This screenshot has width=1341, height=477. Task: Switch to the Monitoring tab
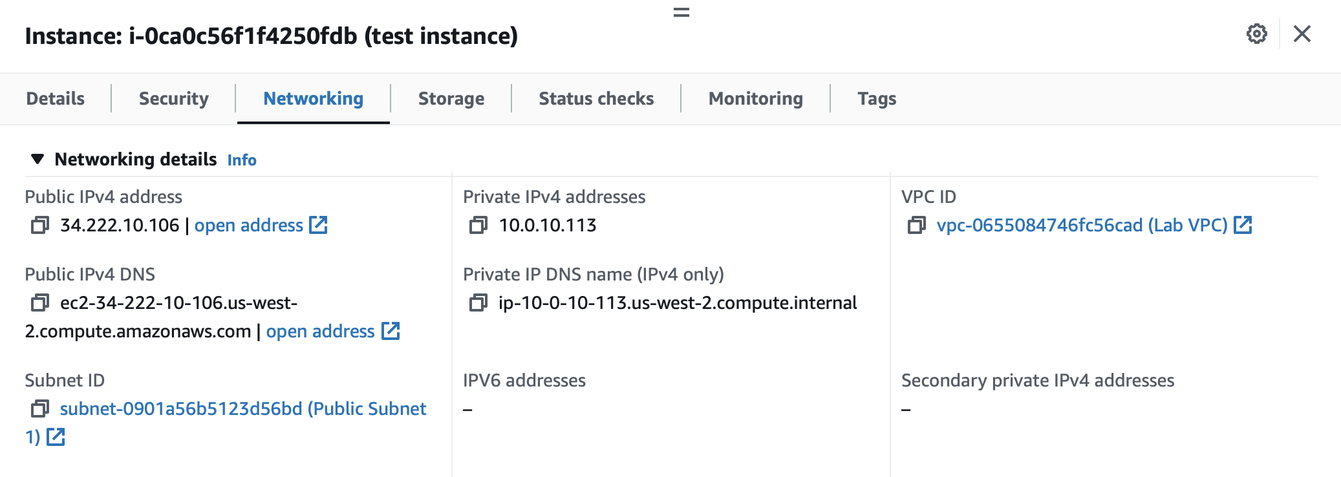[x=755, y=98]
